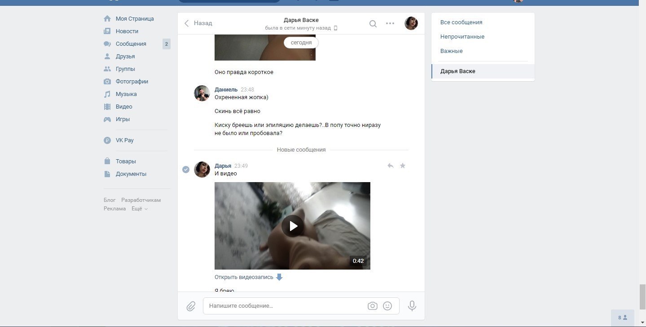Click the "Разработчикам" footer link

[x=141, y=200]
